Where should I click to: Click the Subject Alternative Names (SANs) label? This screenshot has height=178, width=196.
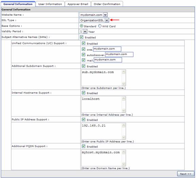26,37
